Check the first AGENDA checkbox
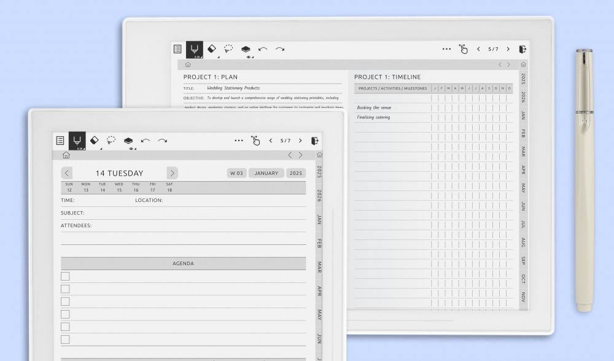The image size is (614, 361). [65, 276]
